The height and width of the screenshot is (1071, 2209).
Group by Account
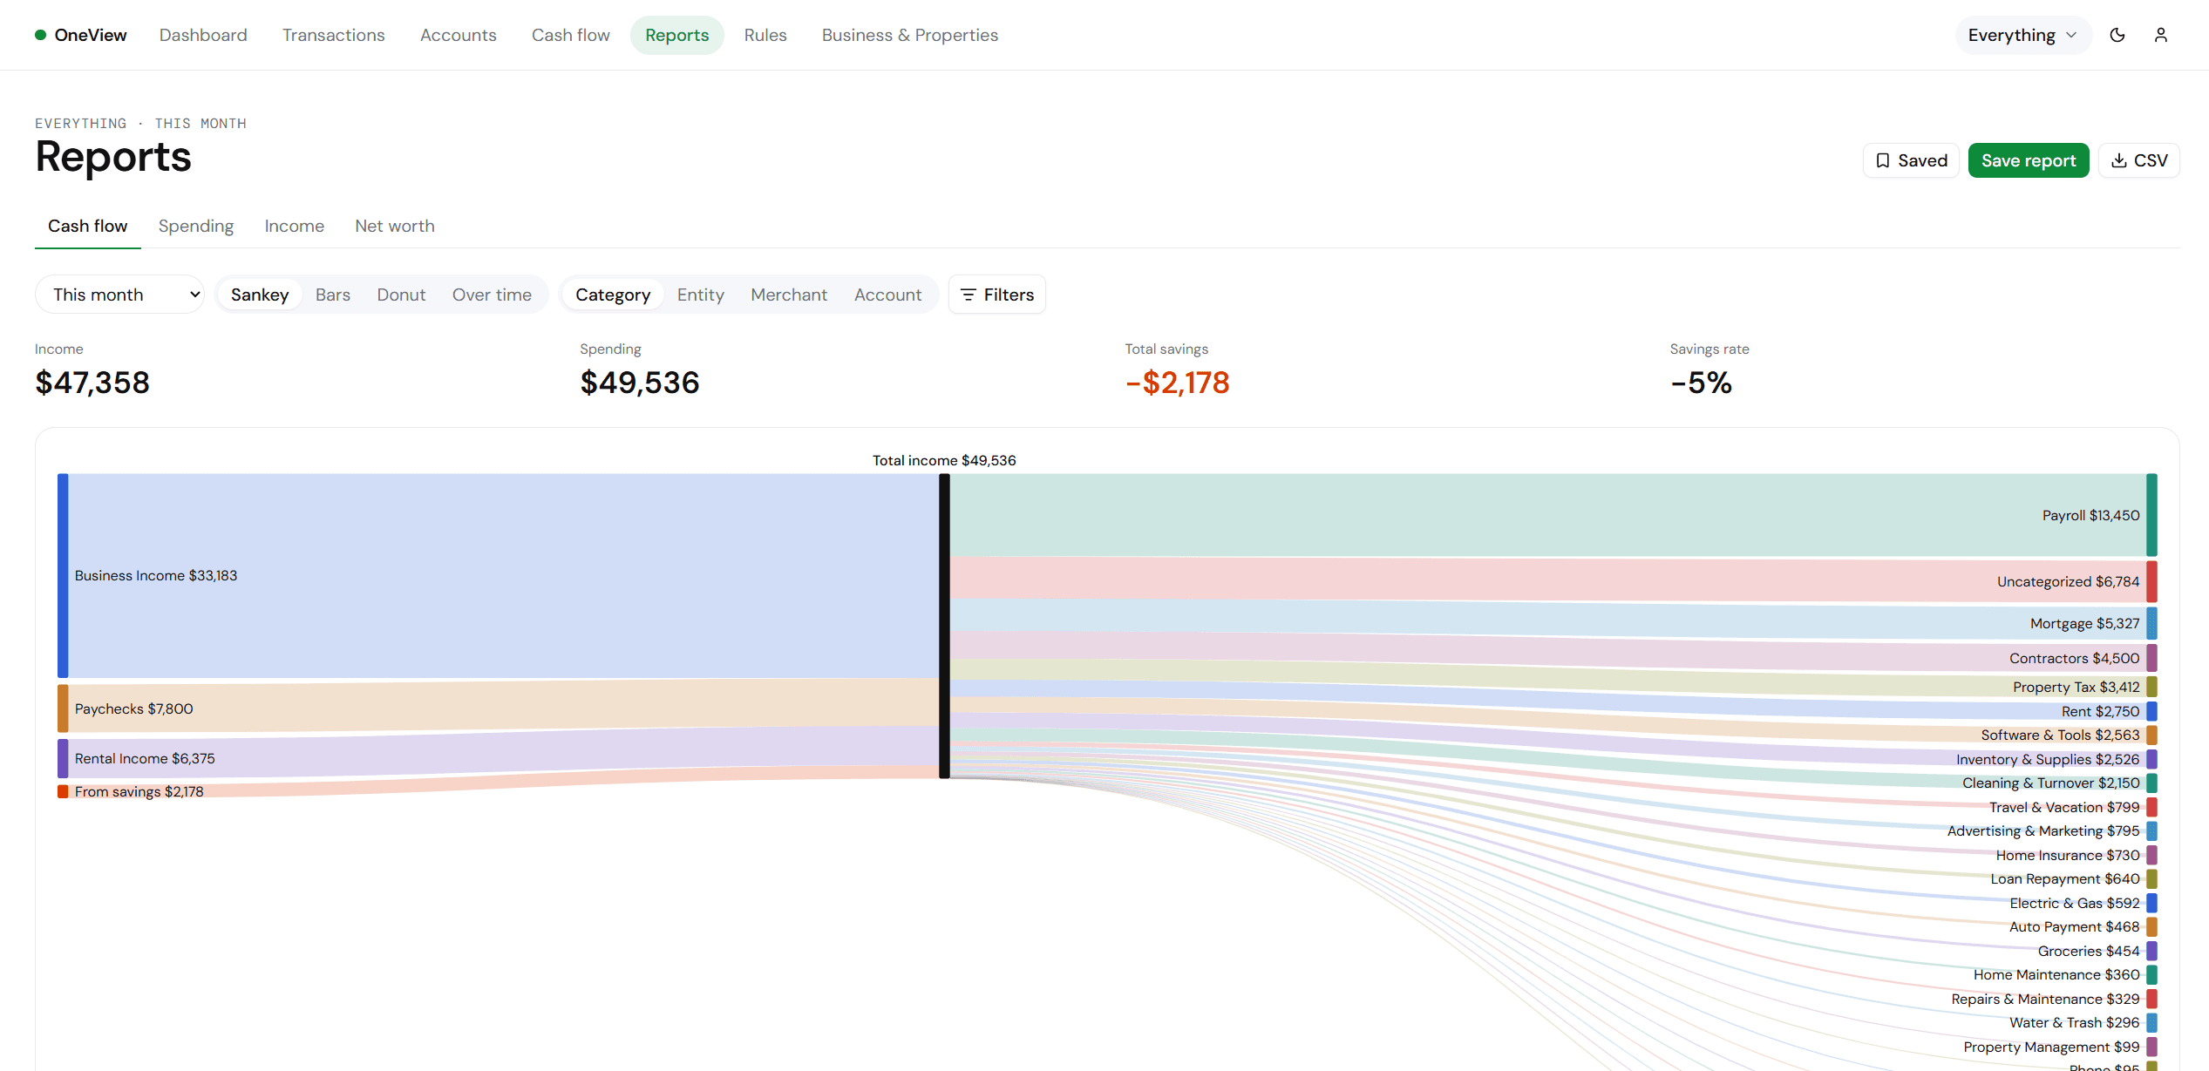tap(887, 295)
